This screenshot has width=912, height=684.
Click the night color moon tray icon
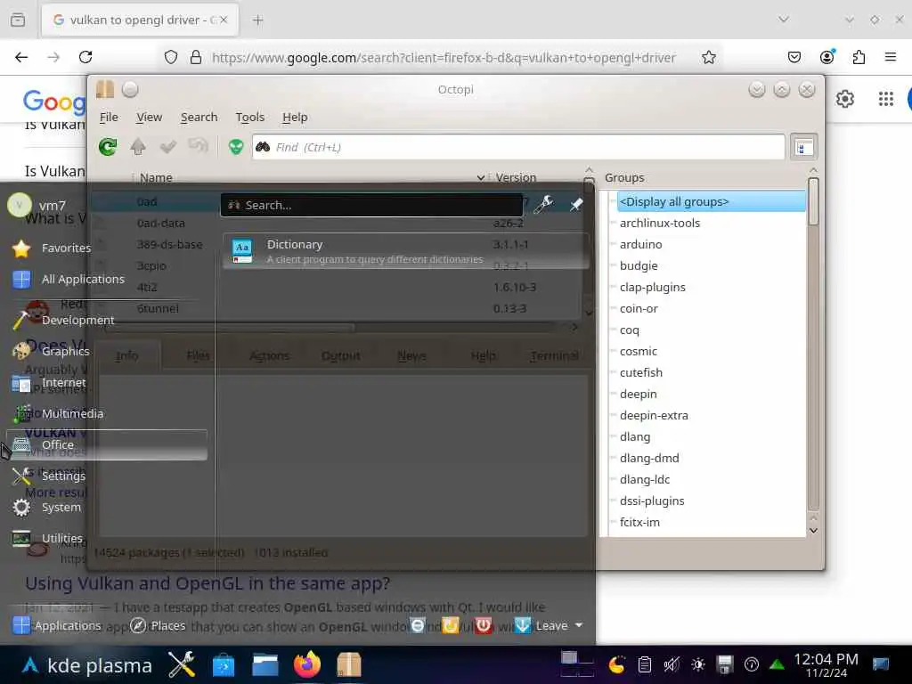pyautogui.click(x=616, y=664)
